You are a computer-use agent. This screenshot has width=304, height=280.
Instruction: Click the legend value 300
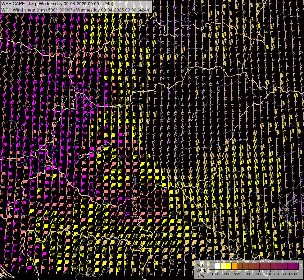pos(226,274)
